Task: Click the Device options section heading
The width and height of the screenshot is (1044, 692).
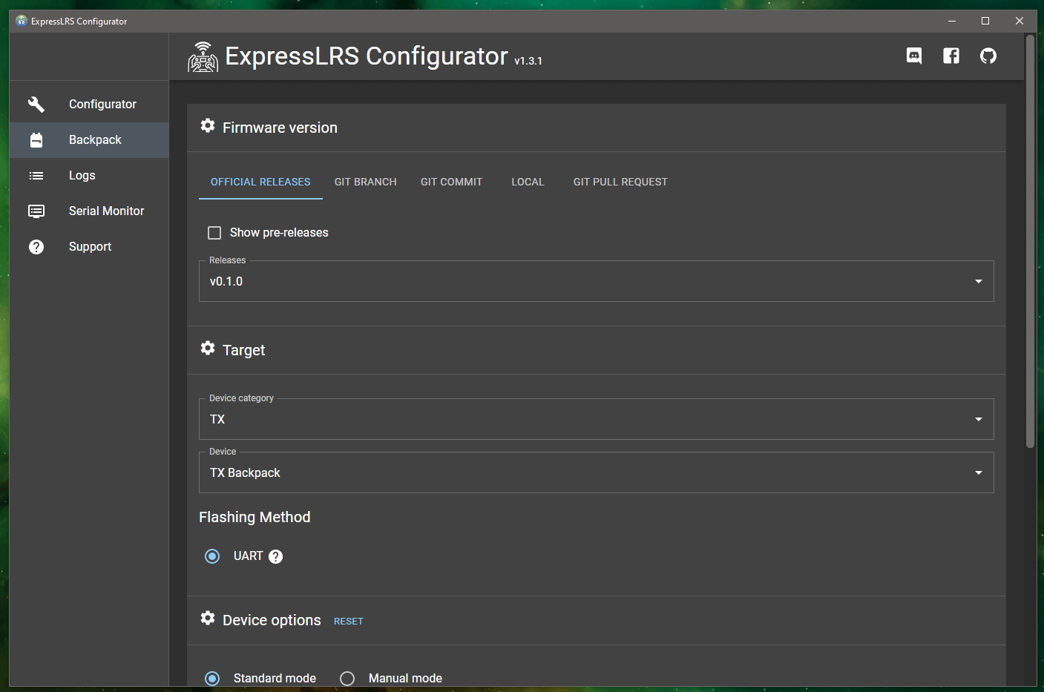Action: coord(272,620)
